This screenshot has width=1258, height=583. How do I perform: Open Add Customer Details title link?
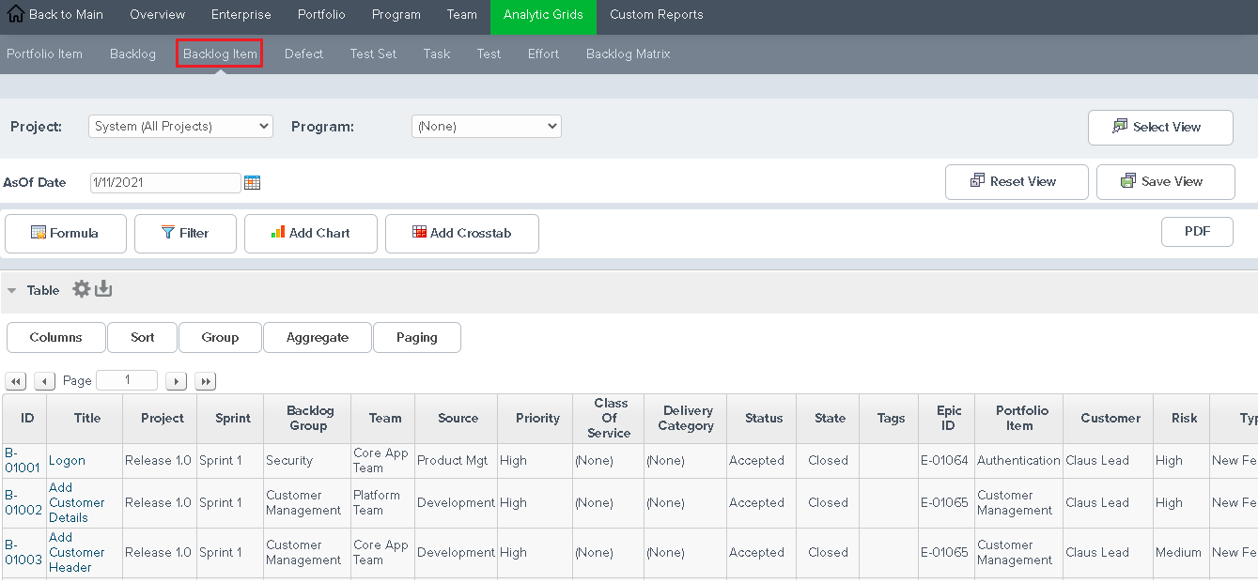77,502
